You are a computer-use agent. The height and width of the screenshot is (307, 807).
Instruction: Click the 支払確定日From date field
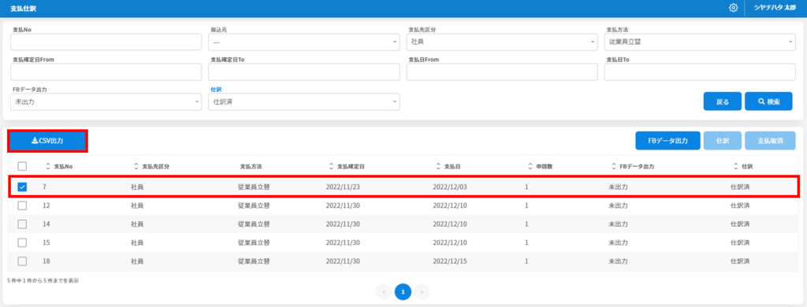click(106, 72)
